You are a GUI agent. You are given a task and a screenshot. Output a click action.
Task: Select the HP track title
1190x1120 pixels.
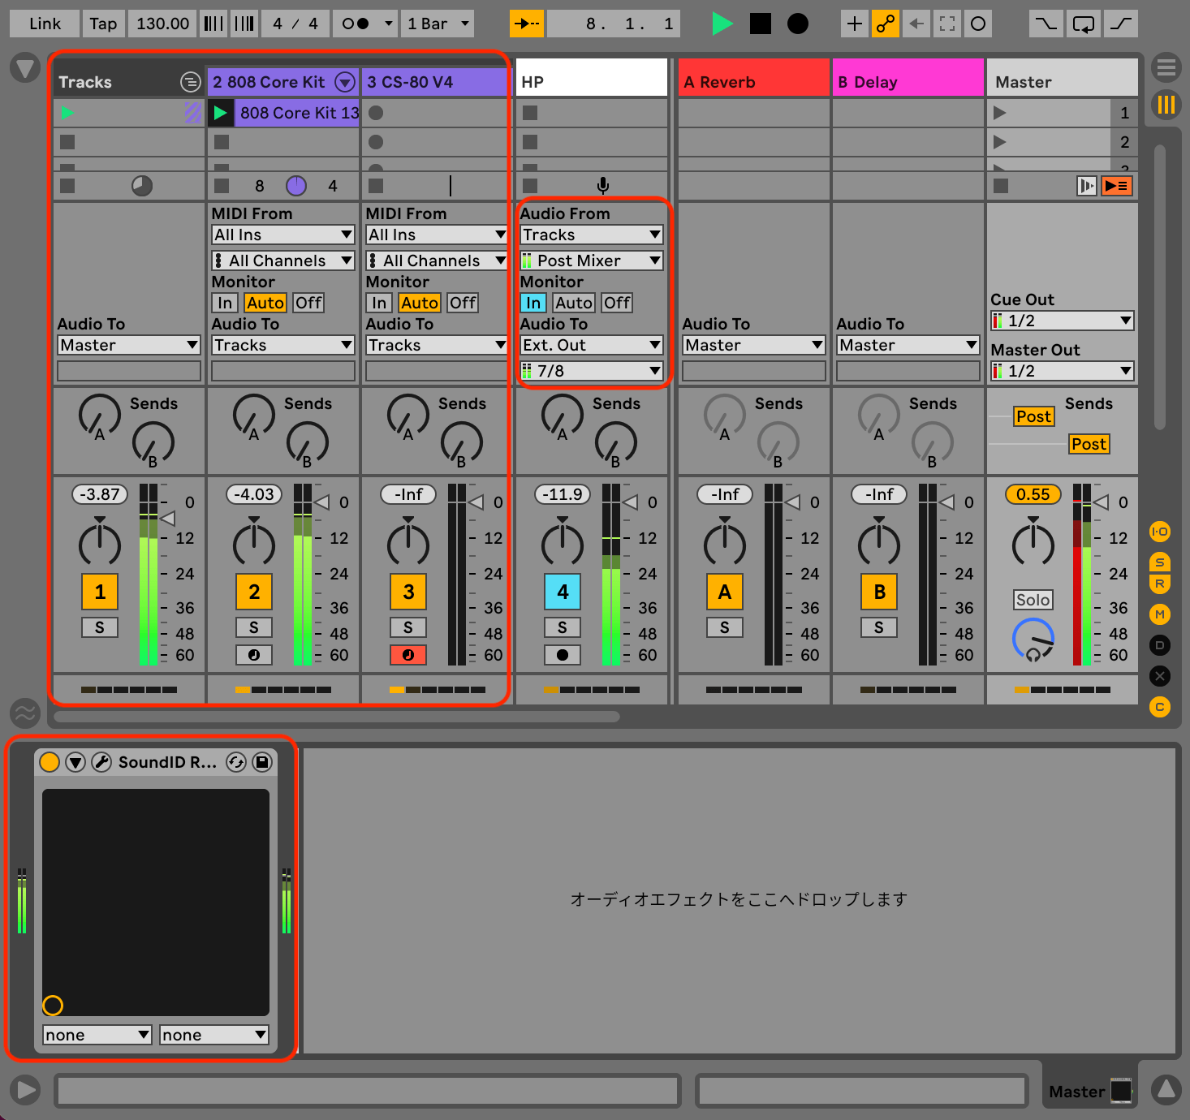(592, 82)
